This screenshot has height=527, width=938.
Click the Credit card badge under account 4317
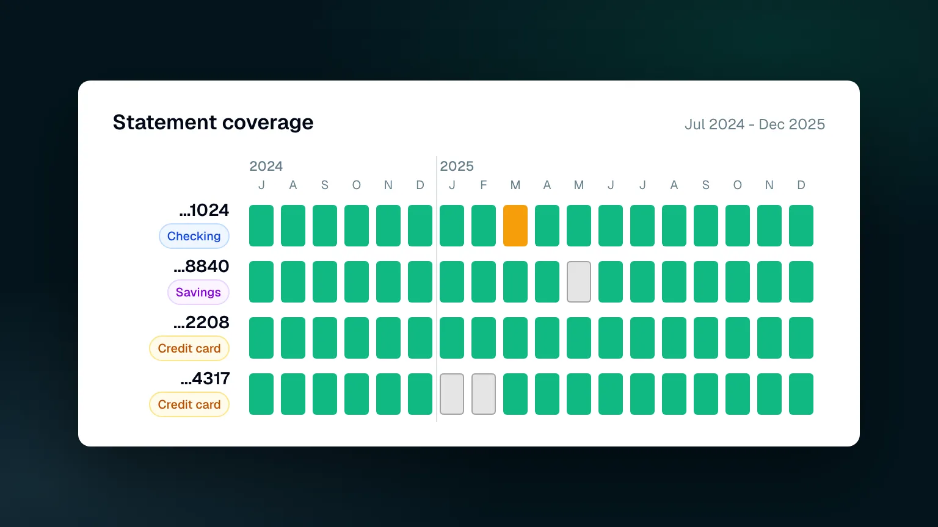[x=189, y=404]
